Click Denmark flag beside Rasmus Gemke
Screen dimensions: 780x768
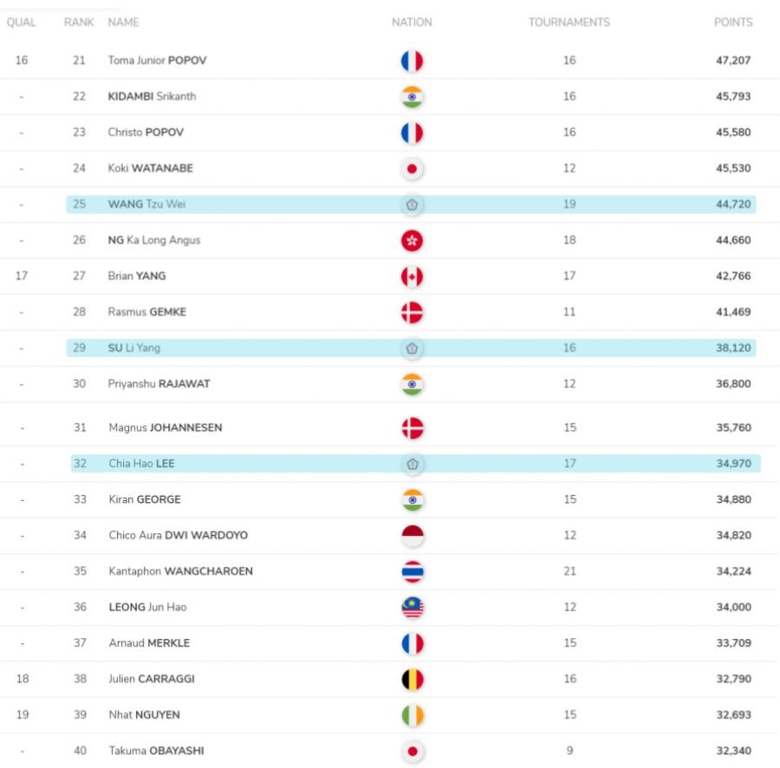412,312
